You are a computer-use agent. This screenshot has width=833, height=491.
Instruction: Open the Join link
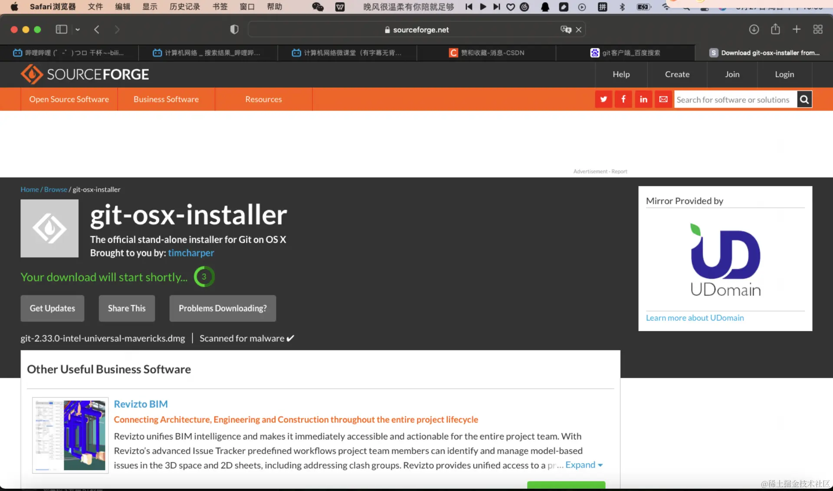pos(732,74)
